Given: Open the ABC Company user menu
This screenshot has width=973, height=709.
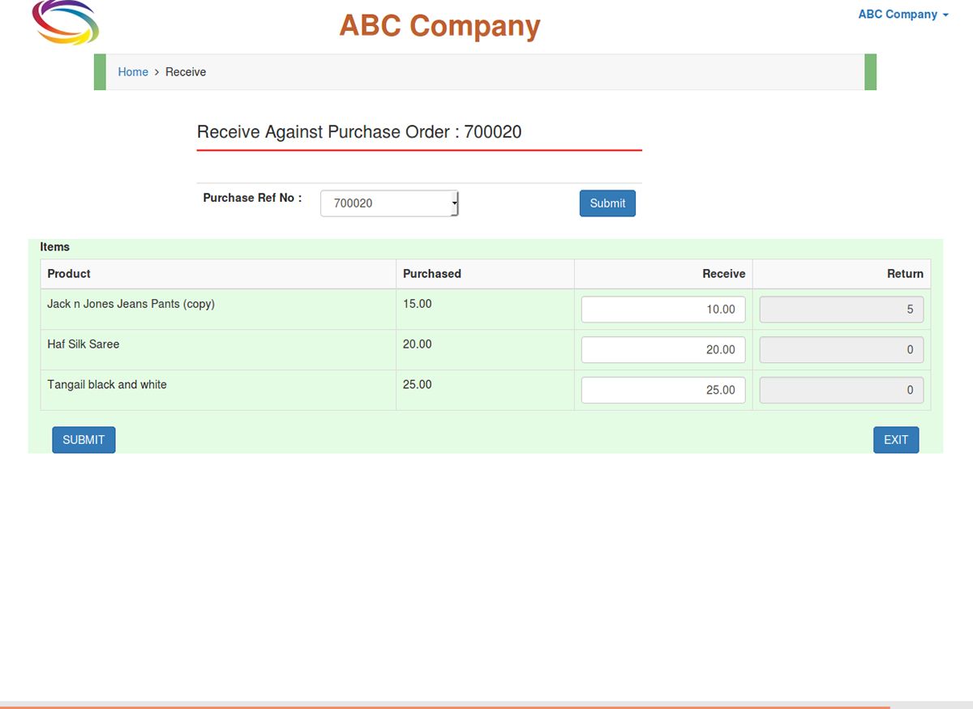Looking at the screenshot, I should click(x=902, y=15).
